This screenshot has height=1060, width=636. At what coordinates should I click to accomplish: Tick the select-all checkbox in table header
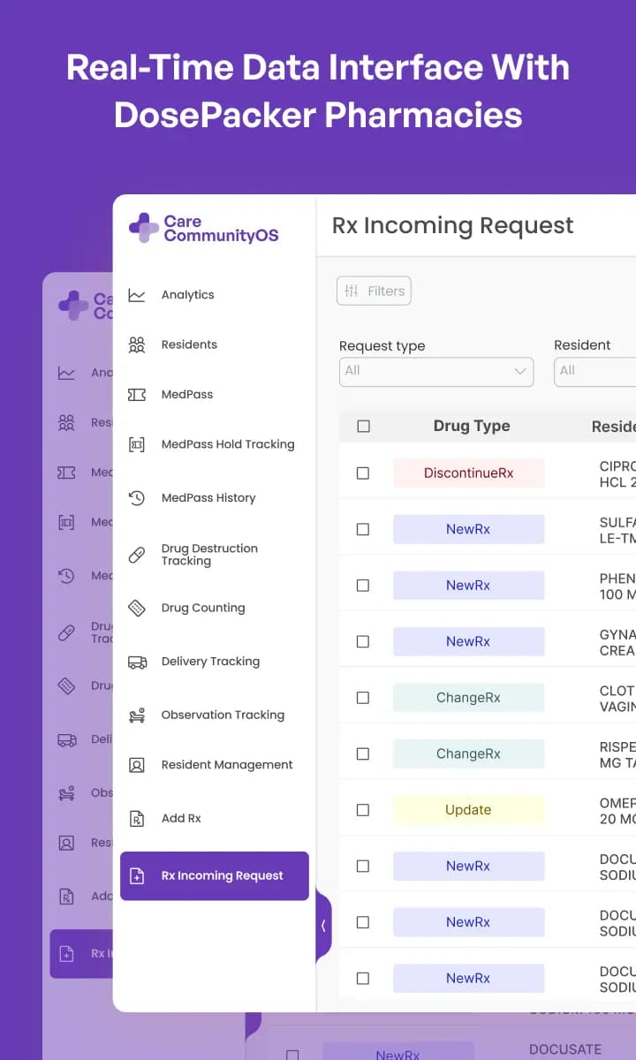tap(363, 427)
